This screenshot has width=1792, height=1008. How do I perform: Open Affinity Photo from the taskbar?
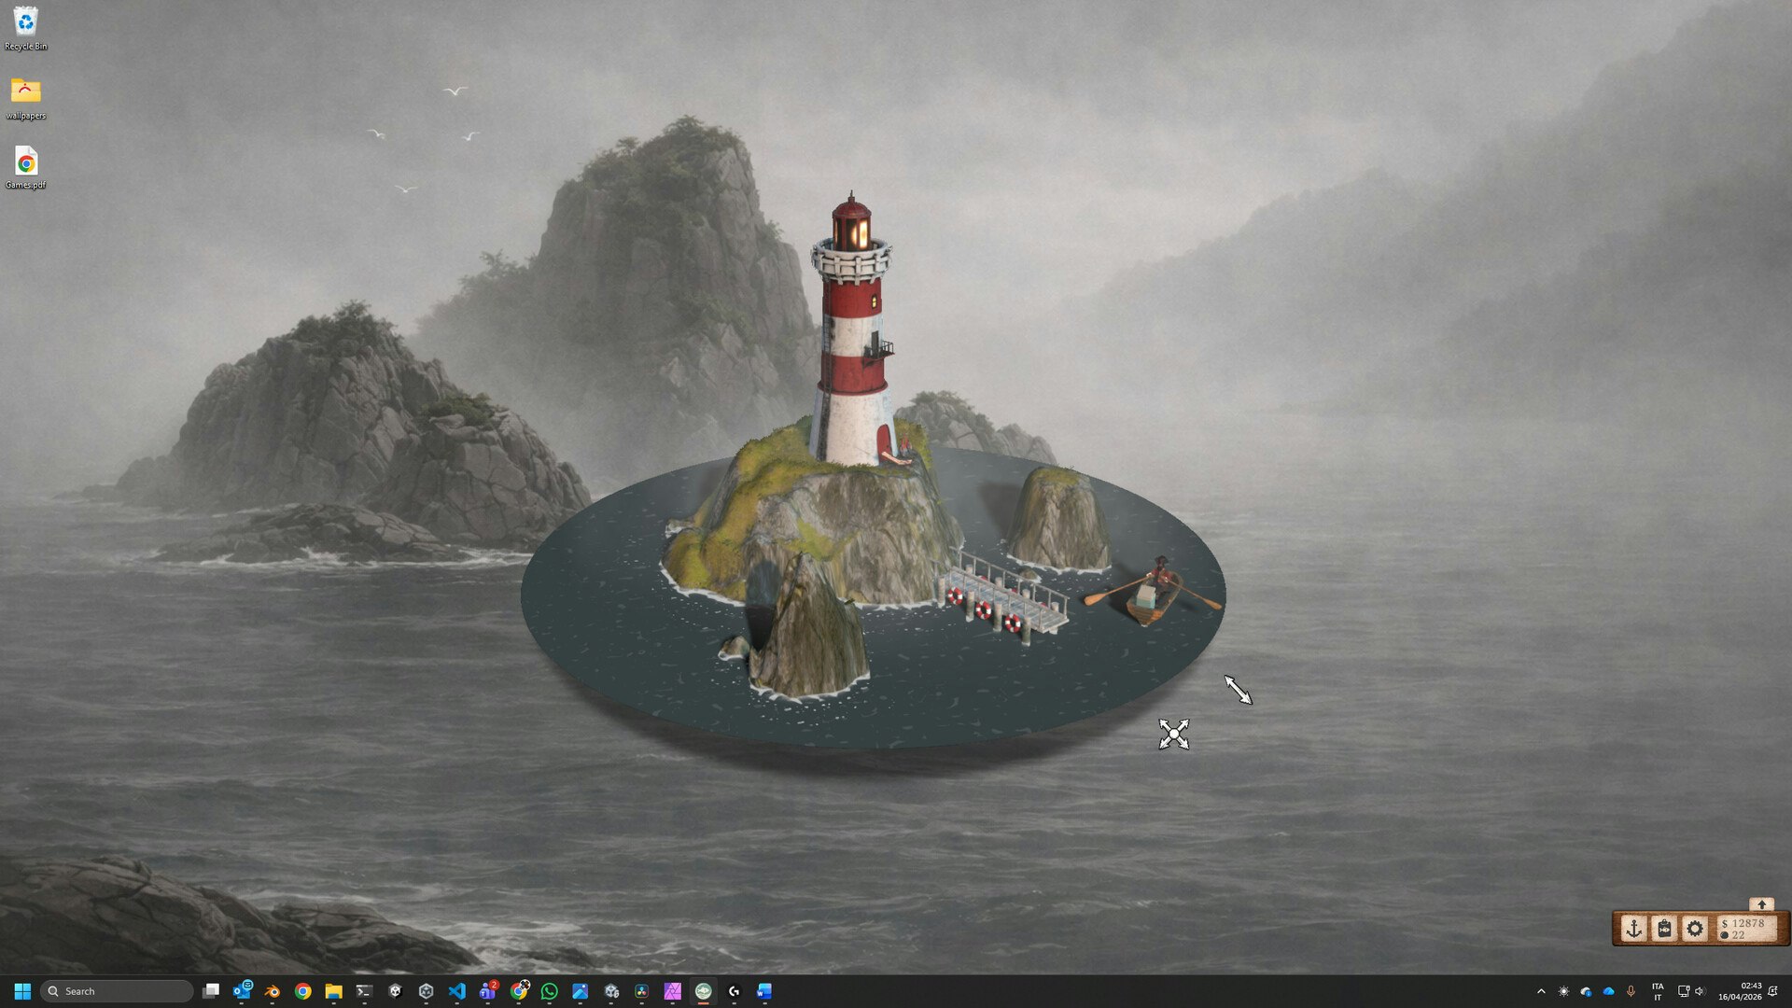[673, 991]
